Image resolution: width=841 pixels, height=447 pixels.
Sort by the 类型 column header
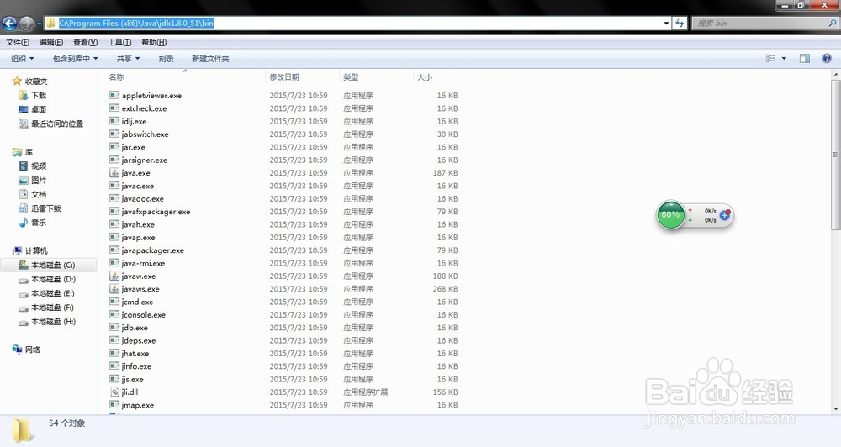coord(376,77)
